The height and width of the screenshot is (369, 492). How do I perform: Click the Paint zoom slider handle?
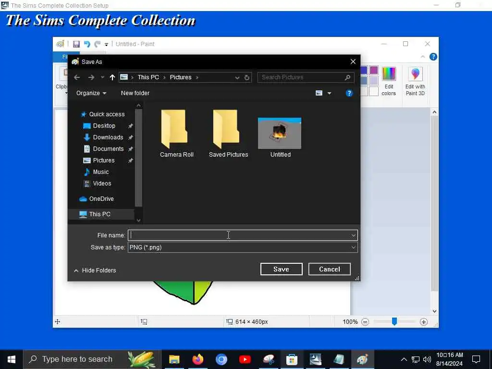394,321
